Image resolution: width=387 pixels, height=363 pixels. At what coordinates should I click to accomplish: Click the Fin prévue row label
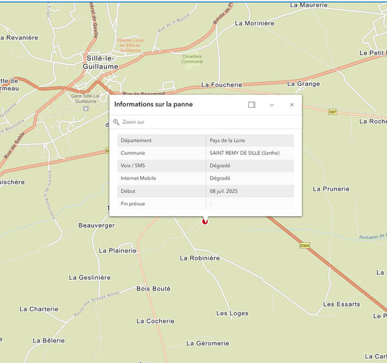pyautogui.click(x=133, y=204)
